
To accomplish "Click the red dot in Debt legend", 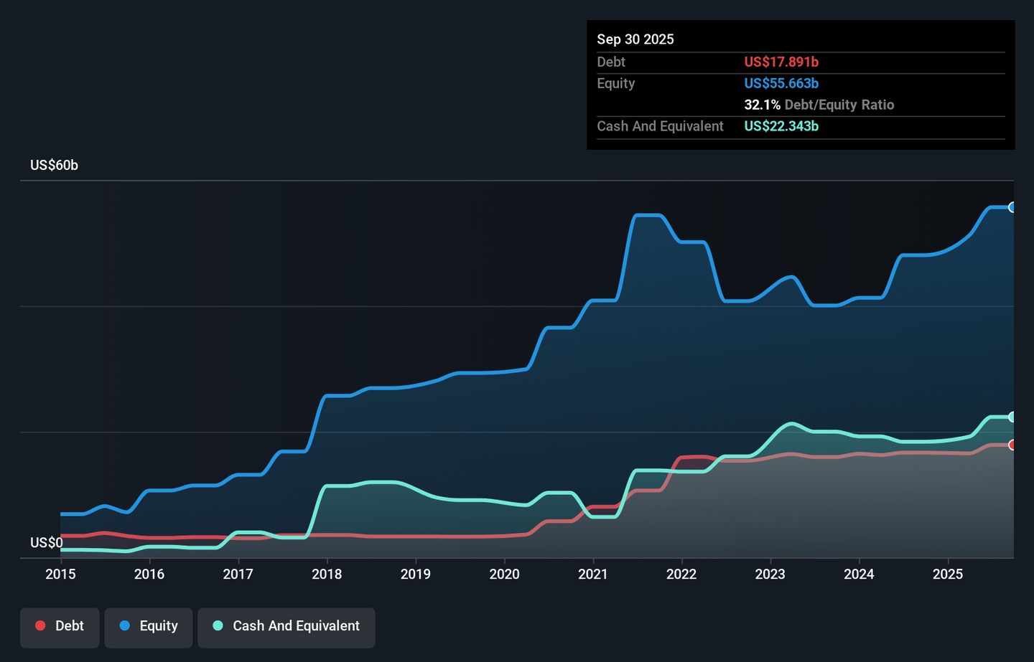I will [x=41, y=626].
